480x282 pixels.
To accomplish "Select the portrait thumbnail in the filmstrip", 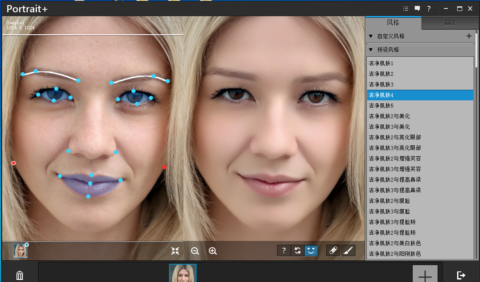I will coord(183,273).
